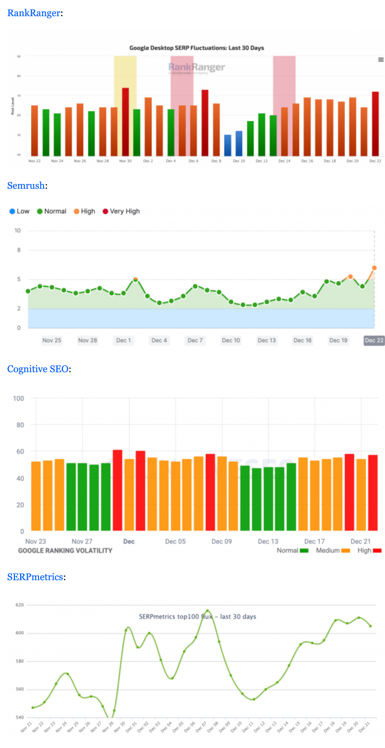
Task: Click the High red legend swatch in Cognitive SEO
Action: (377, 551)
